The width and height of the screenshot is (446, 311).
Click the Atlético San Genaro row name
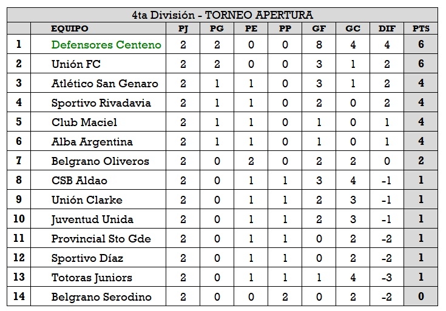pyautogui.click(x=104, y=84)
